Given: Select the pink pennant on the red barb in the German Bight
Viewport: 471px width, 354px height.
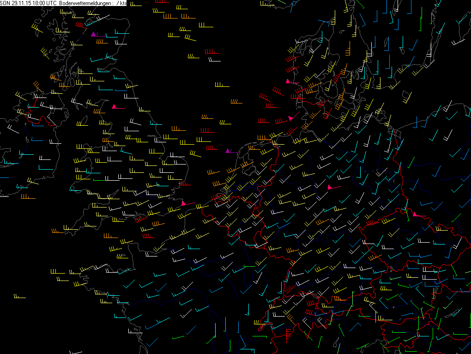Looking at the screenshot, I should (x=290, y=119).
